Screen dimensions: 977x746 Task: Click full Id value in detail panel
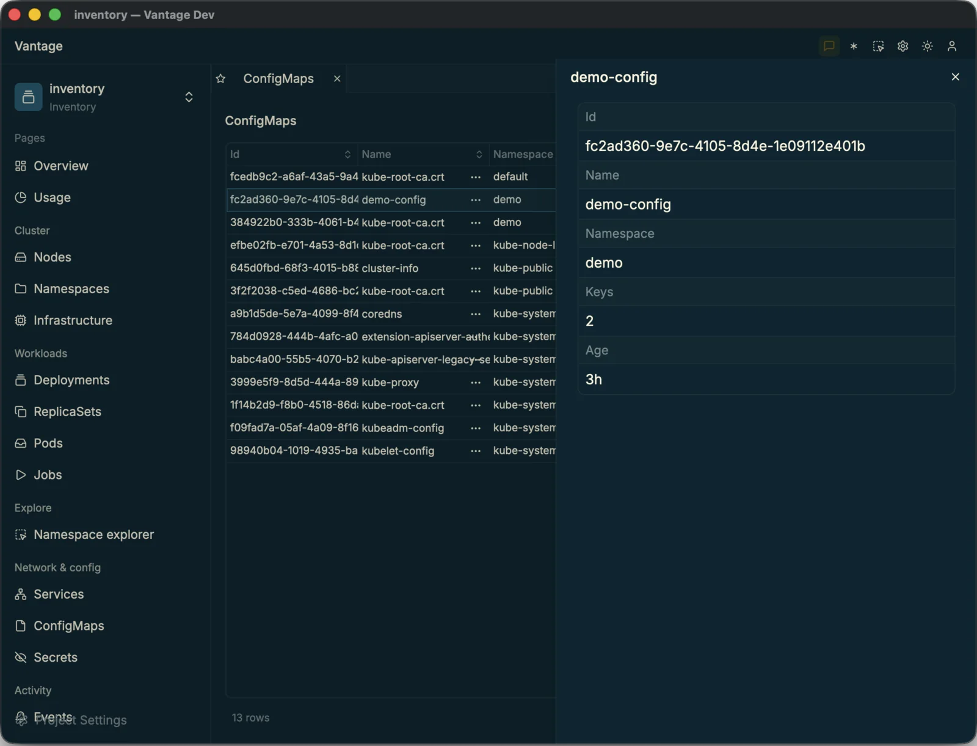coord(725,146)
